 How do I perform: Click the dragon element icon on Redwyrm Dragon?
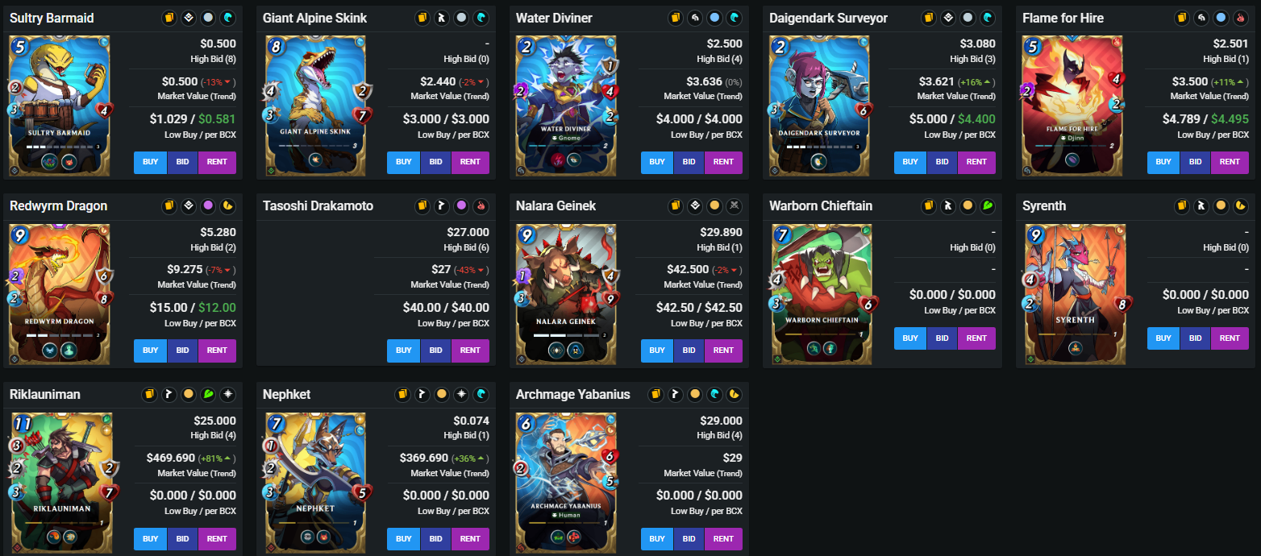(x=228, y=206)
